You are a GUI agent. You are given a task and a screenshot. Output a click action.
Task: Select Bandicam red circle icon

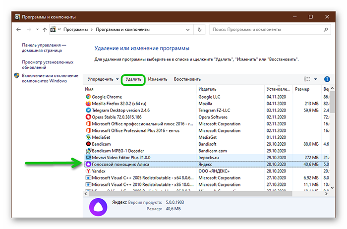click(x=88, y=144)
